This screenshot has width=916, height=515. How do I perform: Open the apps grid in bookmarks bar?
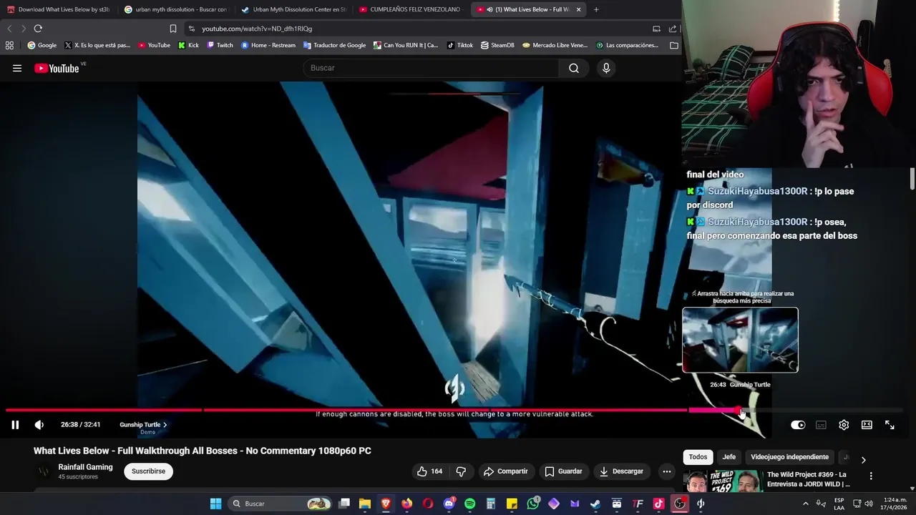(x=9, y=45)
